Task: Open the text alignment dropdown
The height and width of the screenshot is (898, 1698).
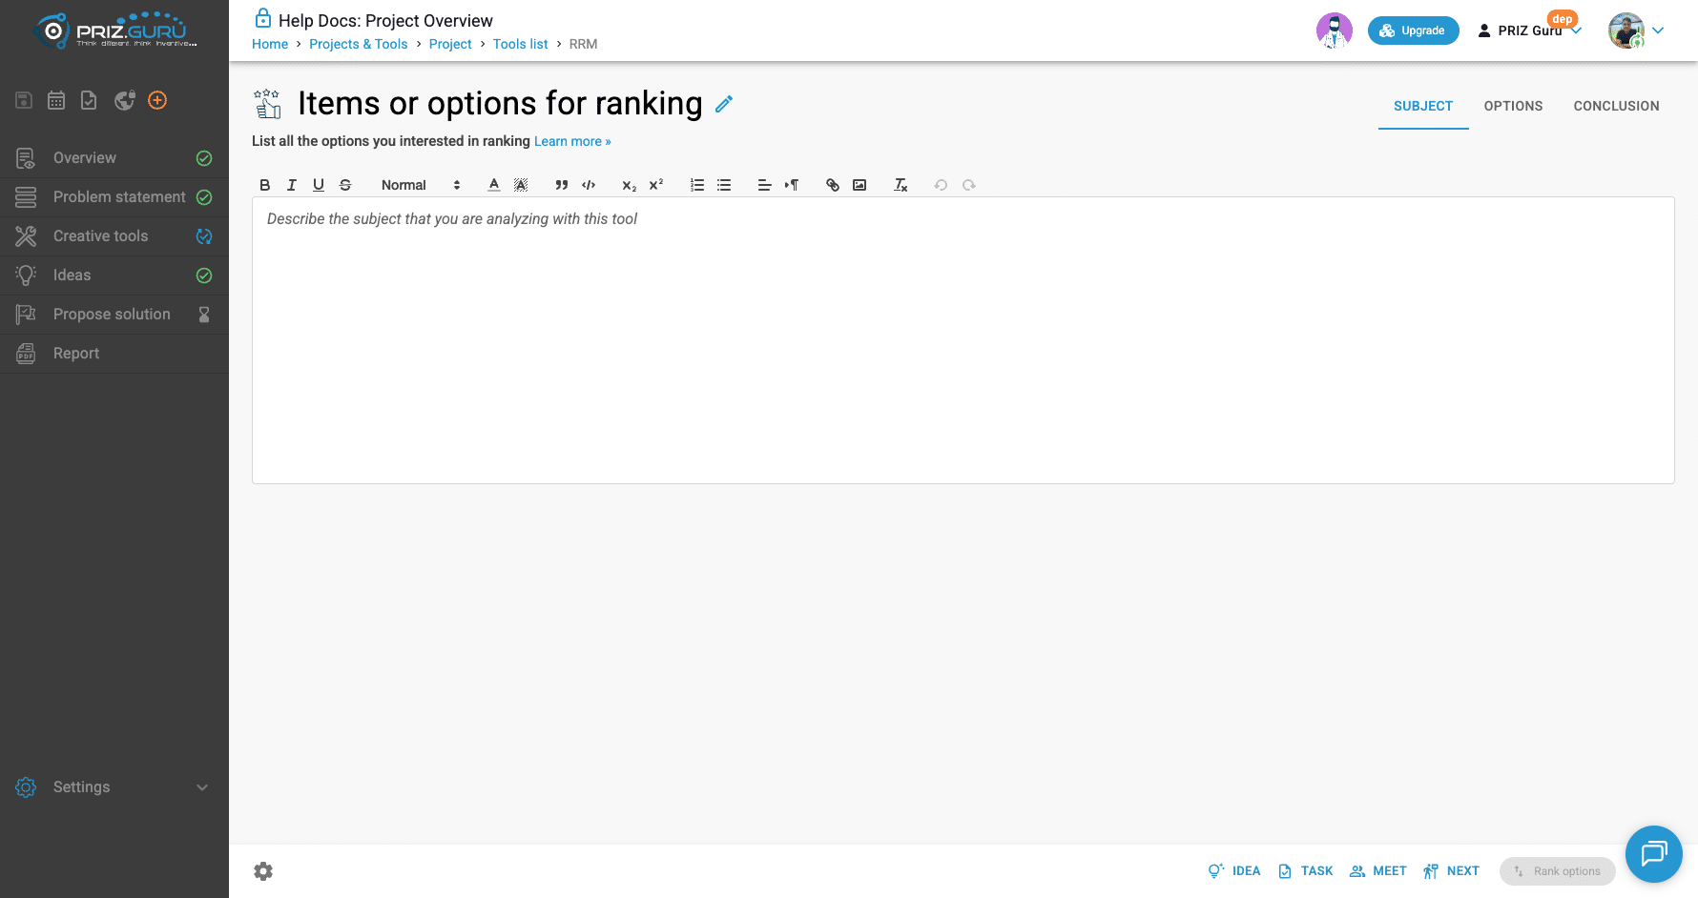Action: [764, 185]
